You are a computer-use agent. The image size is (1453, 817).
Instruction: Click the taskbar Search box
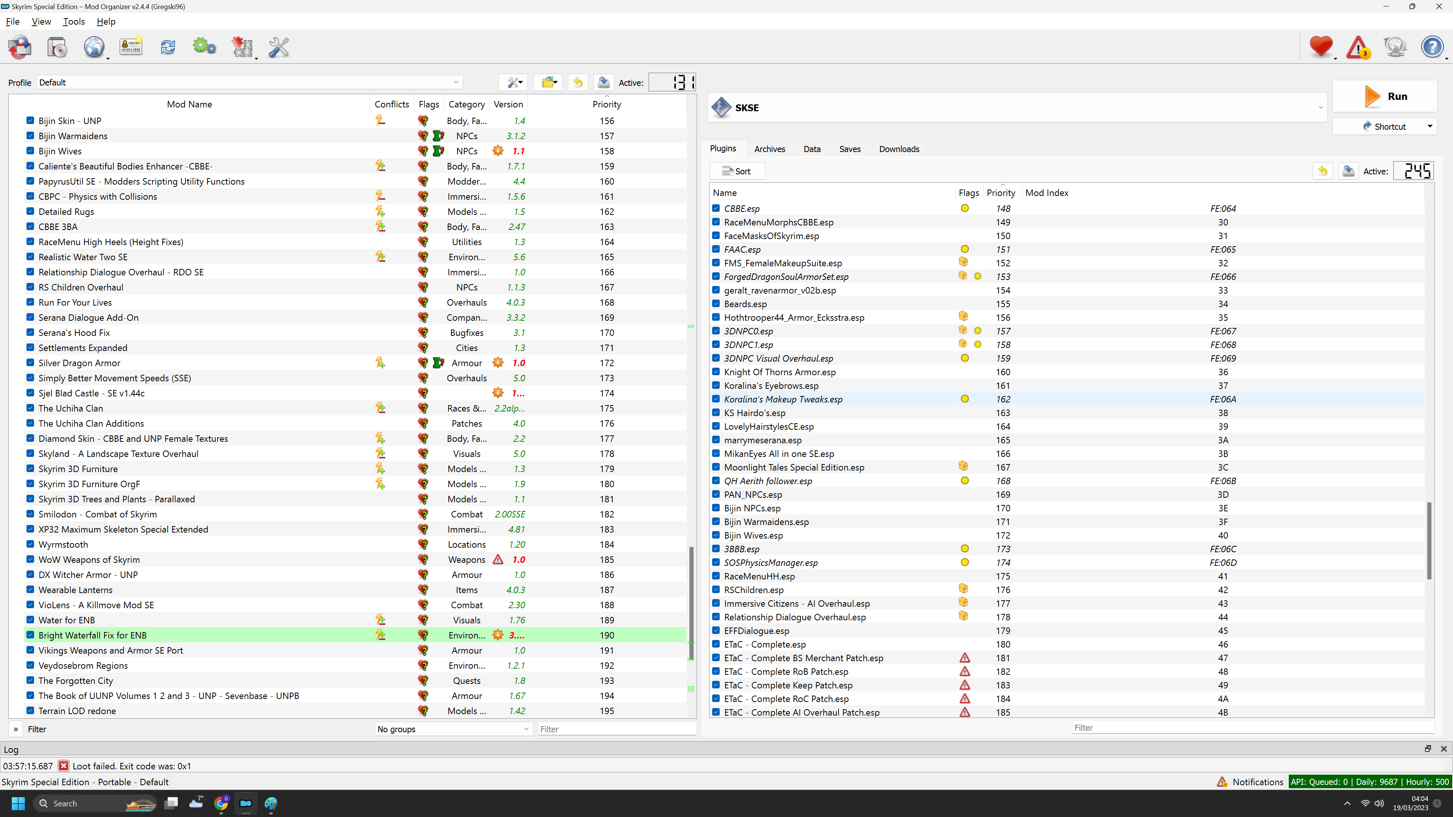point(95,803)
